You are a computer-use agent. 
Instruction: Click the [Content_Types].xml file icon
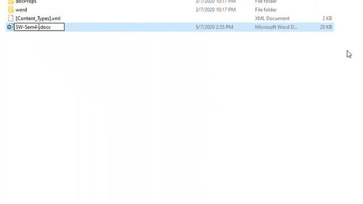[x=11, y=18]
